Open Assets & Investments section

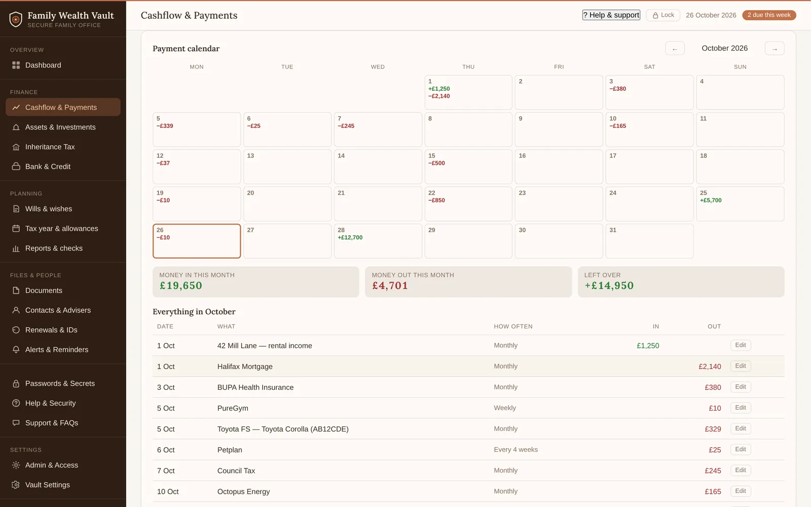click(63, 127)
